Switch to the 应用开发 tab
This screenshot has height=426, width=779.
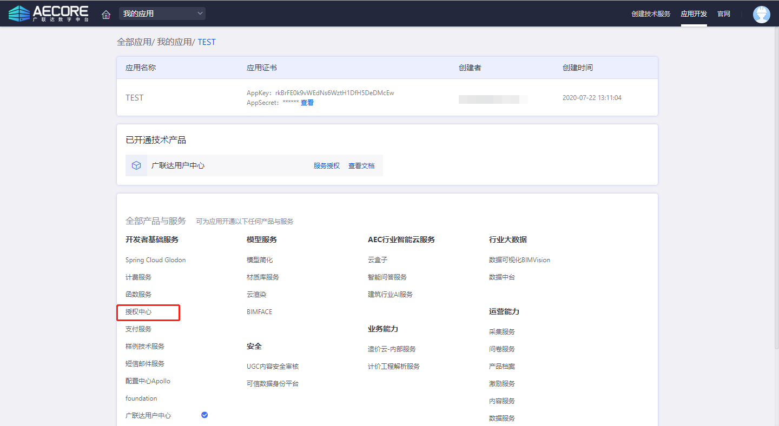coord(694,14)
